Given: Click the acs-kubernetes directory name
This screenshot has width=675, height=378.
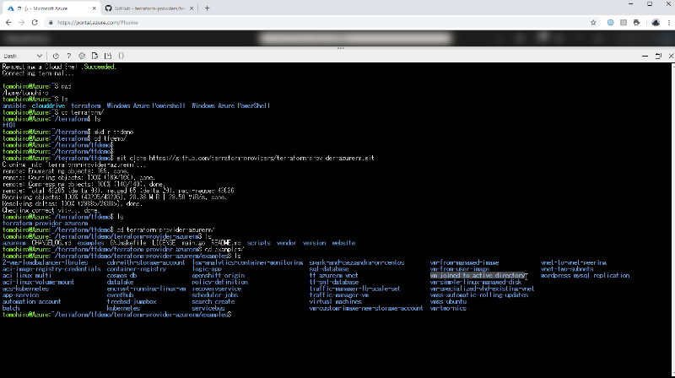Looking at the screenshot, I should coord(25,289).
